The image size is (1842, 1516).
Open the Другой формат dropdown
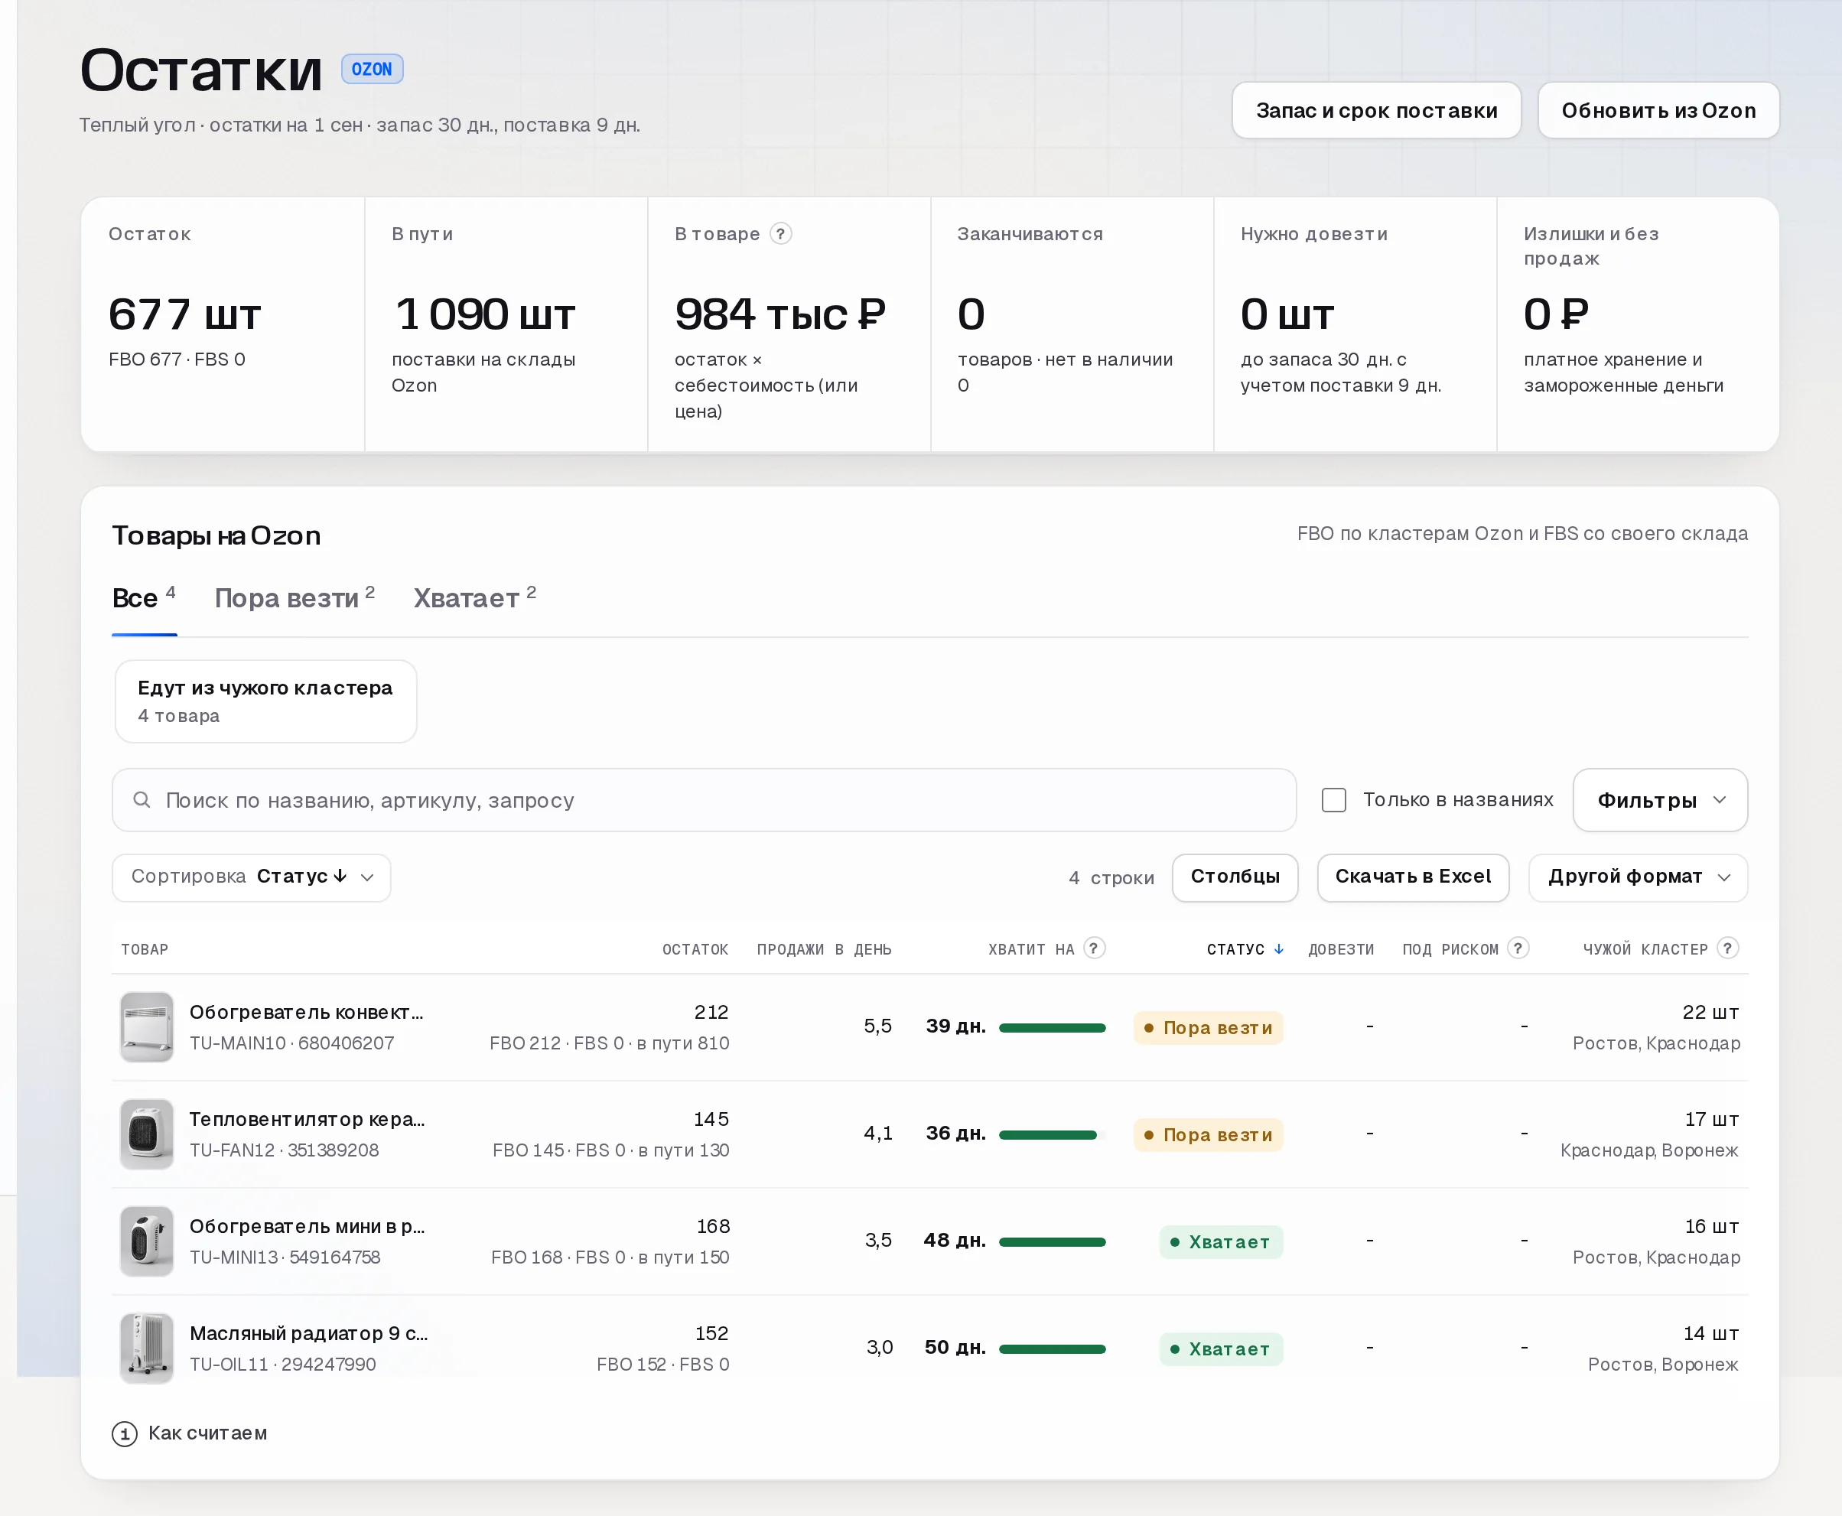point(1639,877)
